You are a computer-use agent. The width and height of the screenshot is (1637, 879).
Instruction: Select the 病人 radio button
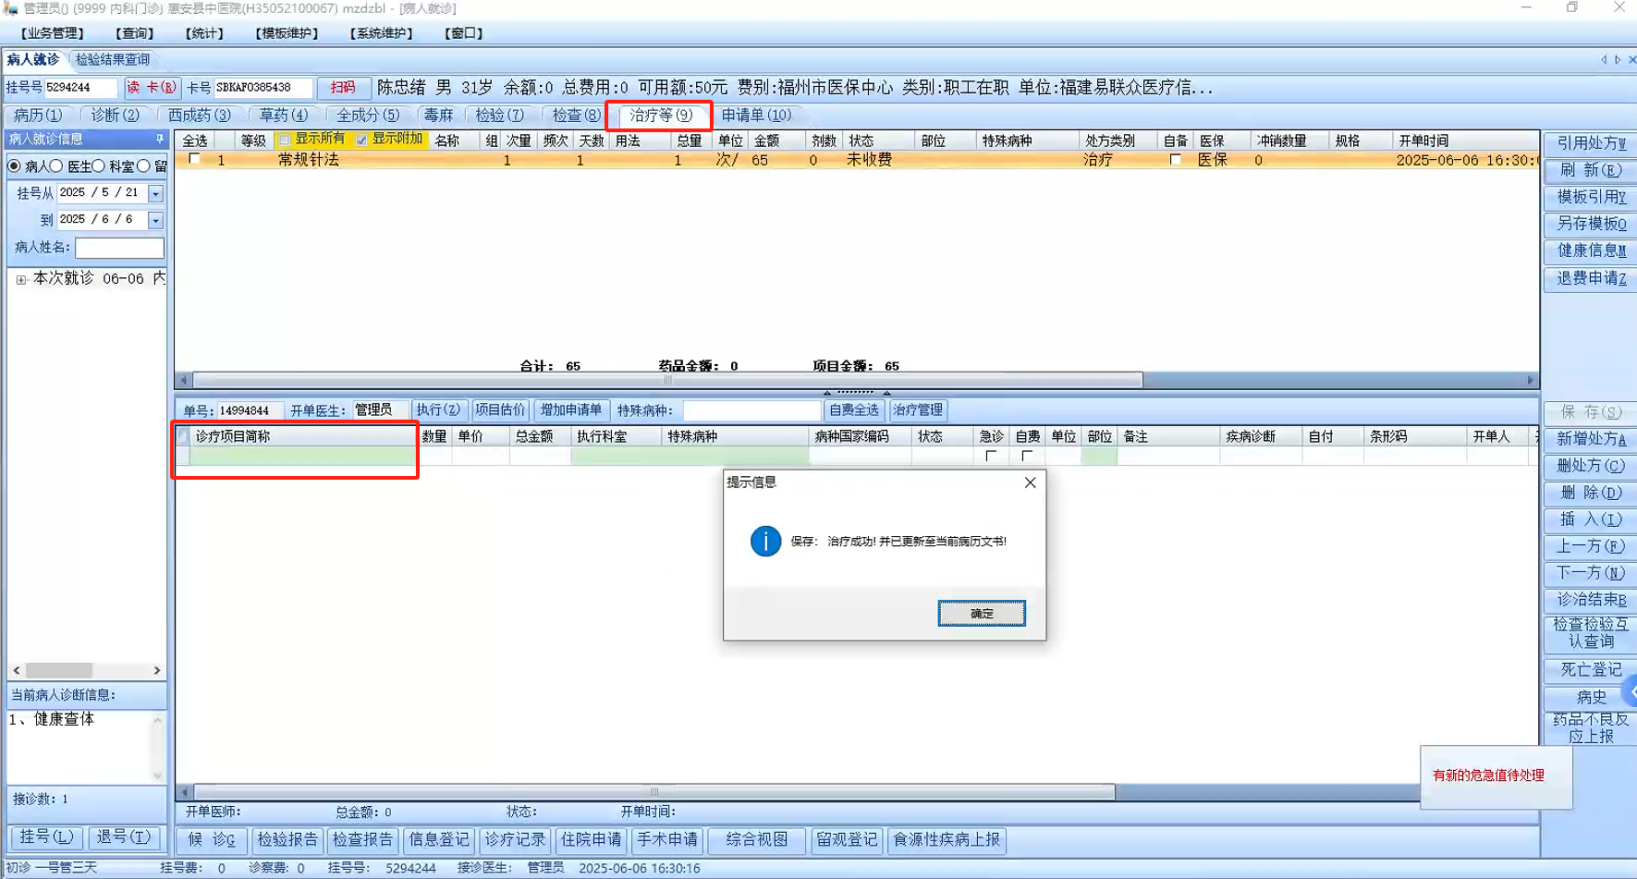14,166
